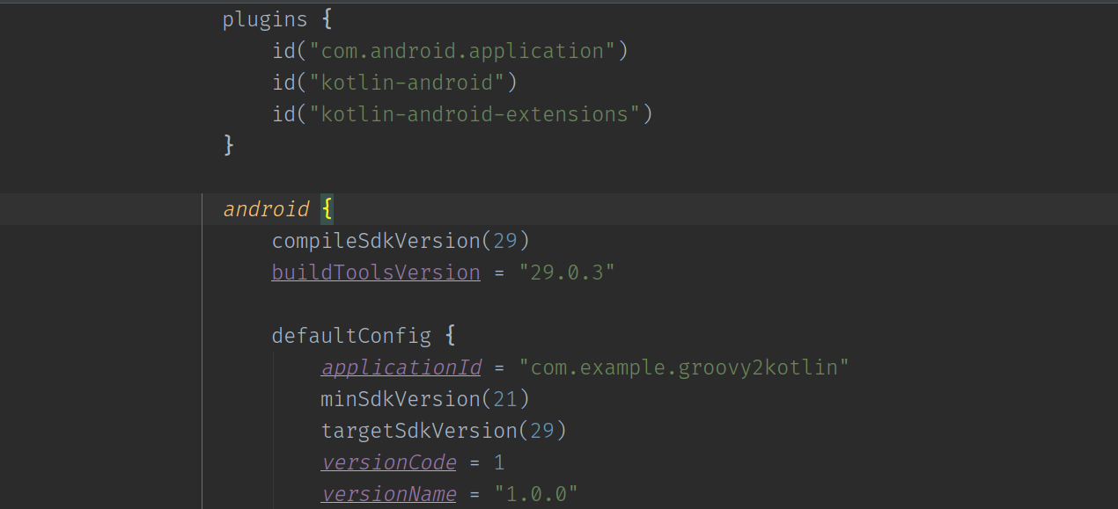The image size is (1118, 509).
Task: Click targetSdkVersion function call
Action: [x=404, y=430]
